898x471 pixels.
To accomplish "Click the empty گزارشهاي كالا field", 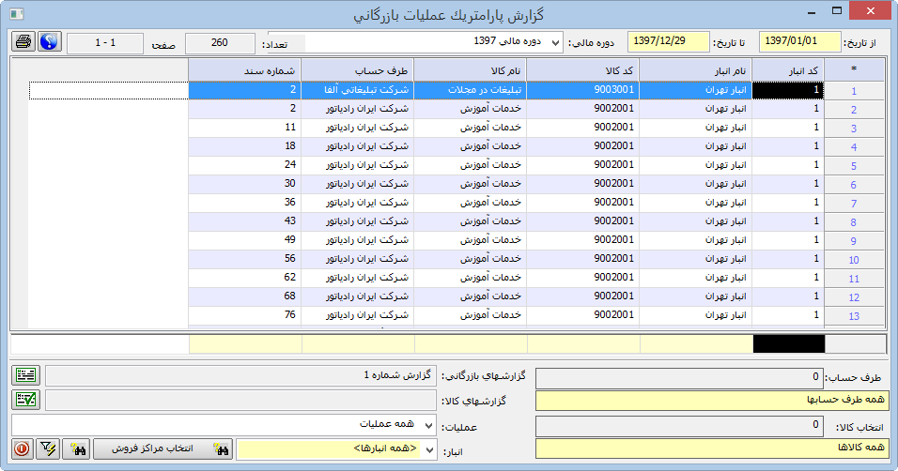I will (240, 400).
